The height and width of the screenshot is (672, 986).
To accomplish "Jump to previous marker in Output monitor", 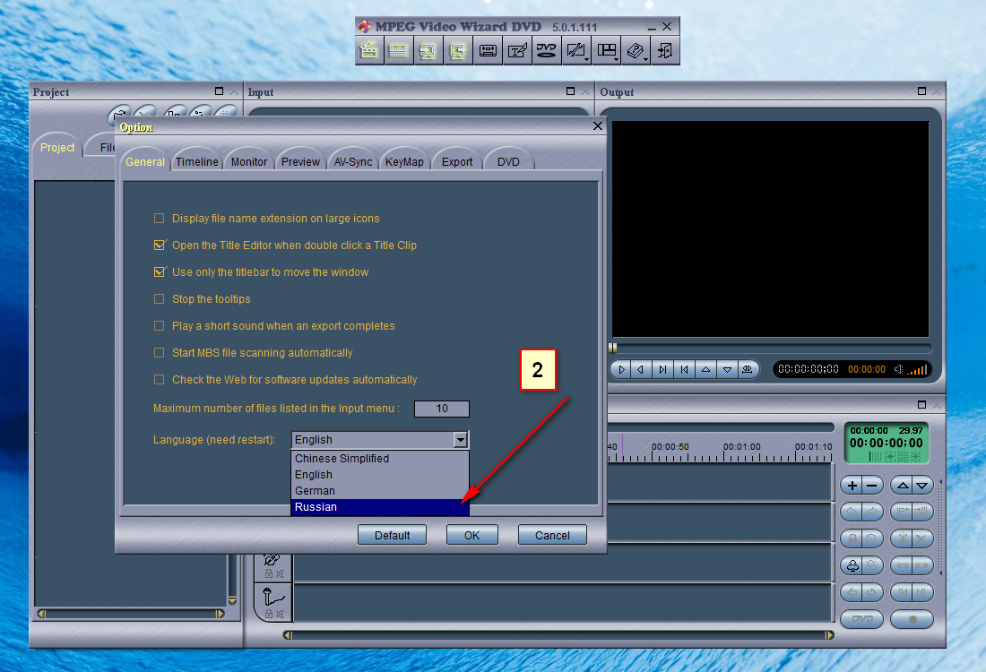I will click(x=684, y=370).
